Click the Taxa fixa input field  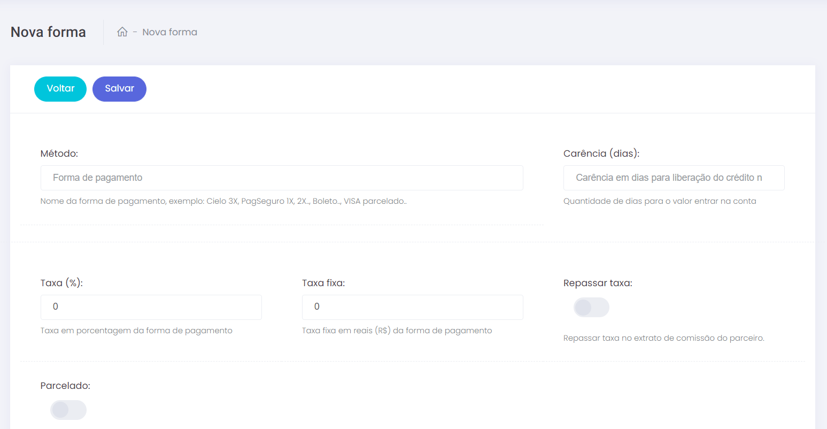coord(412,307)
